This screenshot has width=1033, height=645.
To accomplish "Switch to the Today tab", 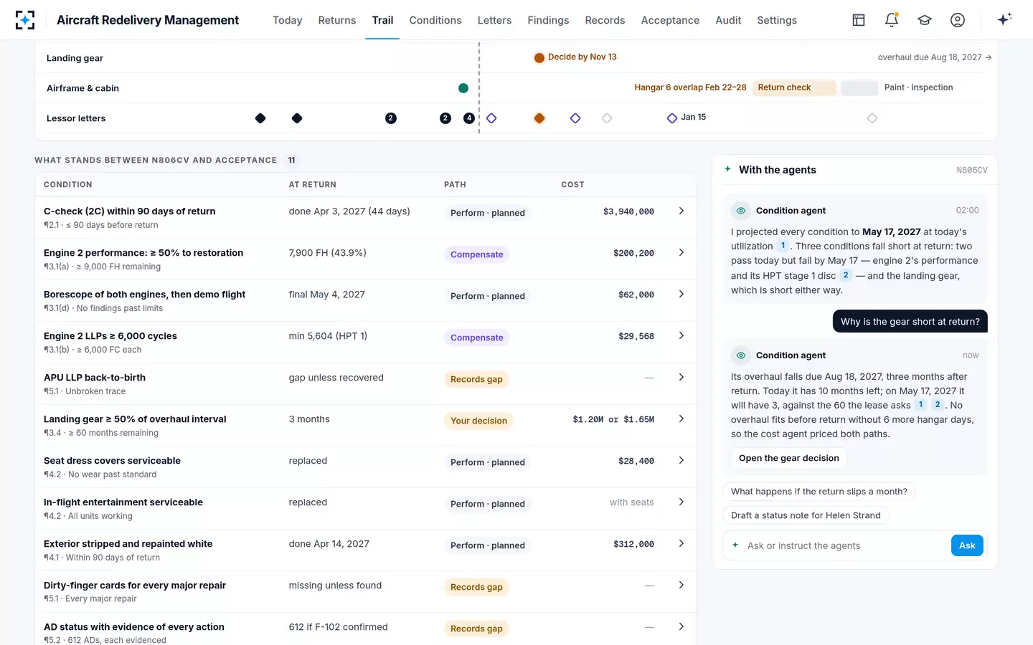I will [x=287, y=20].
